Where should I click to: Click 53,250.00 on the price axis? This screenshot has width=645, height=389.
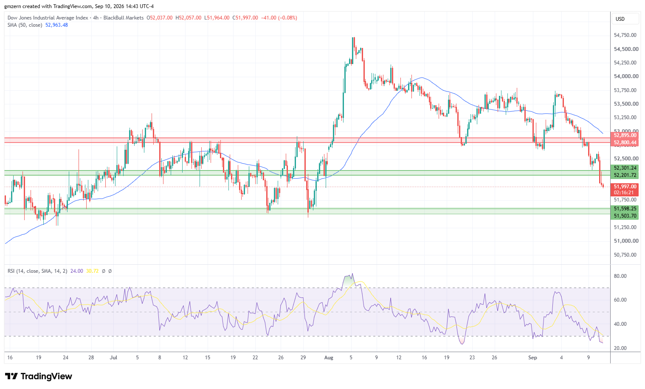click(625, 118)
